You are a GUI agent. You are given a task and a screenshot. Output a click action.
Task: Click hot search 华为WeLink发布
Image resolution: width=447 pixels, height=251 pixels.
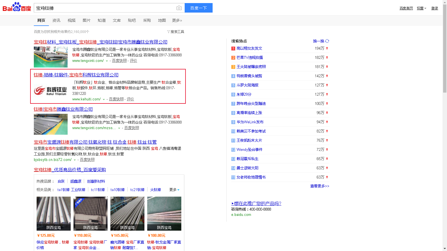tap(250, 122)
